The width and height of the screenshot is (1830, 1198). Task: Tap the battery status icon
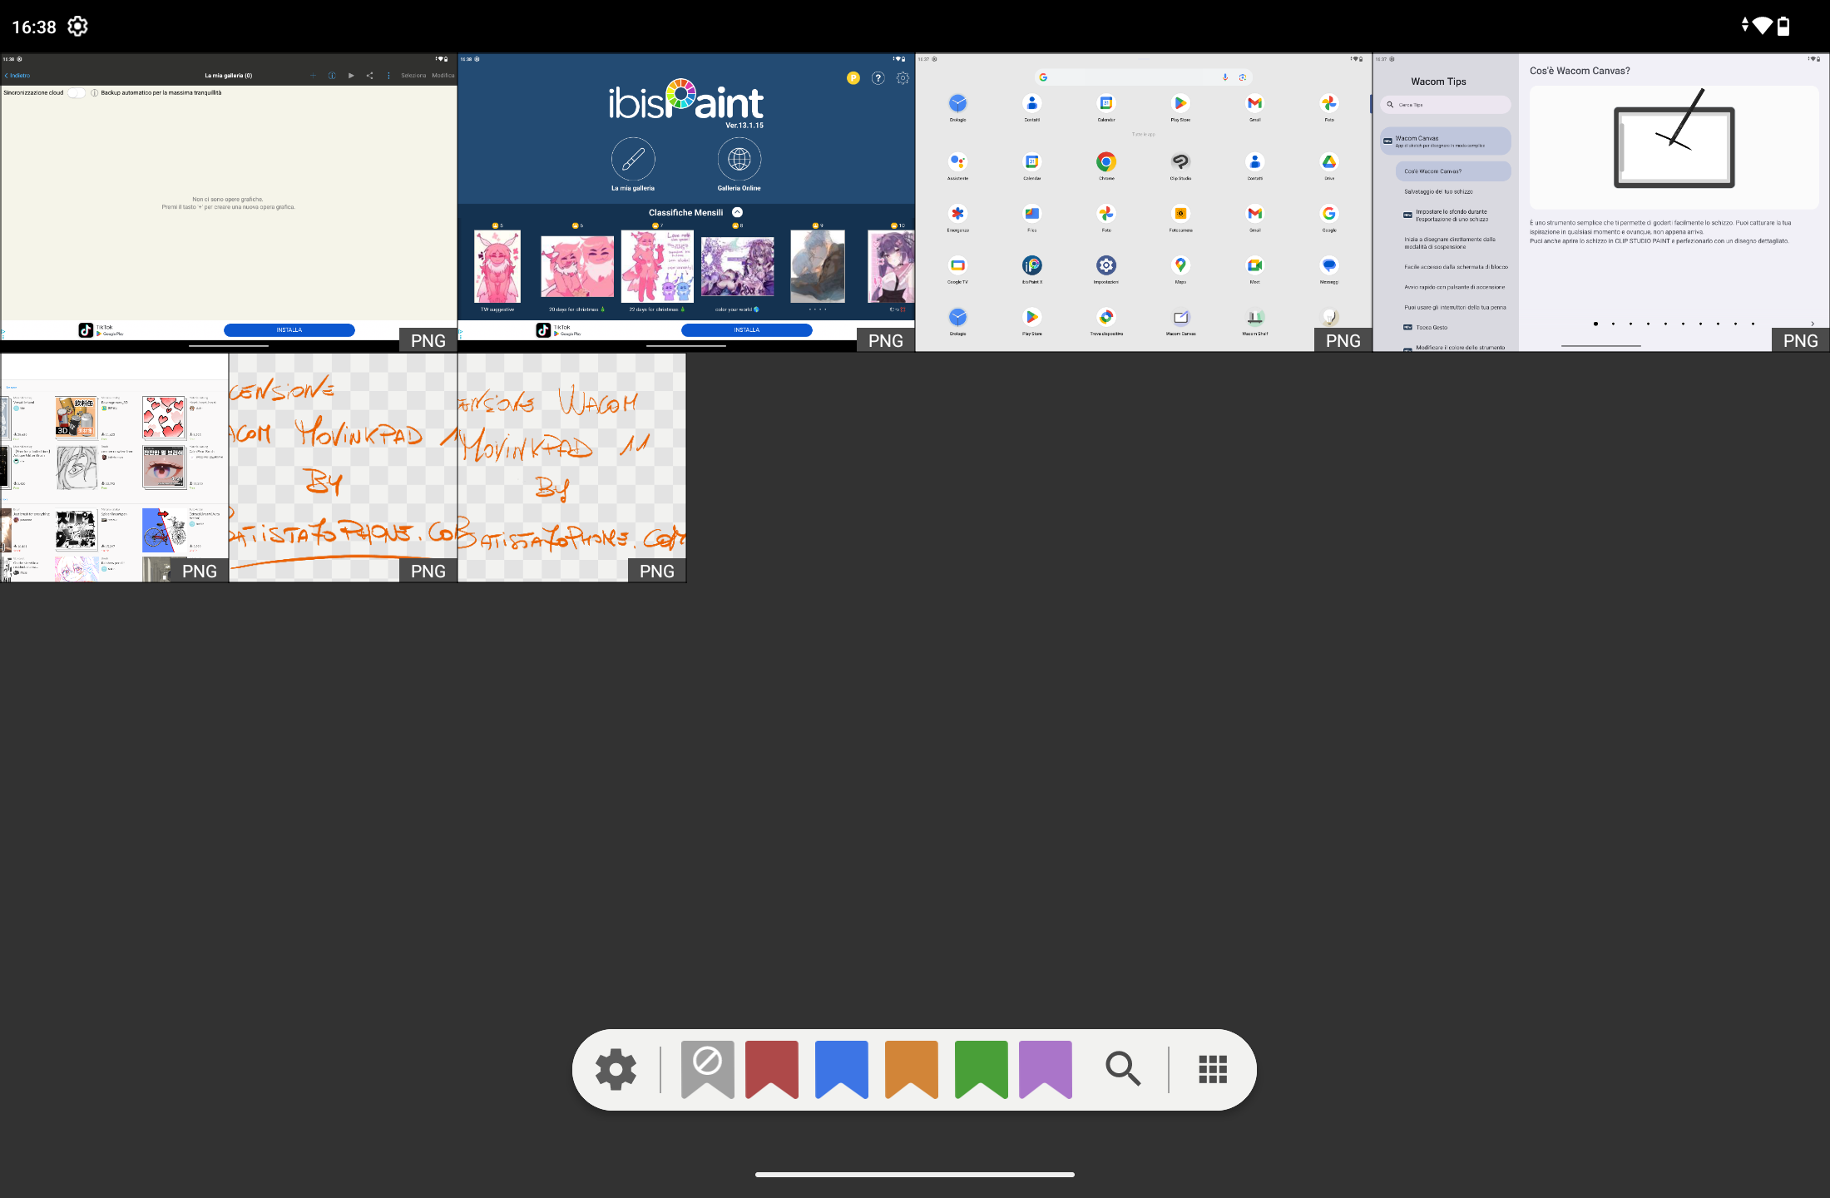(1783, 27)
